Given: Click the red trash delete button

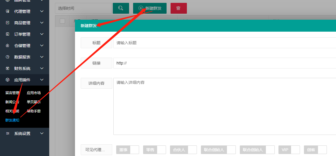Looking at the screenshot, I should coord(179,8).
